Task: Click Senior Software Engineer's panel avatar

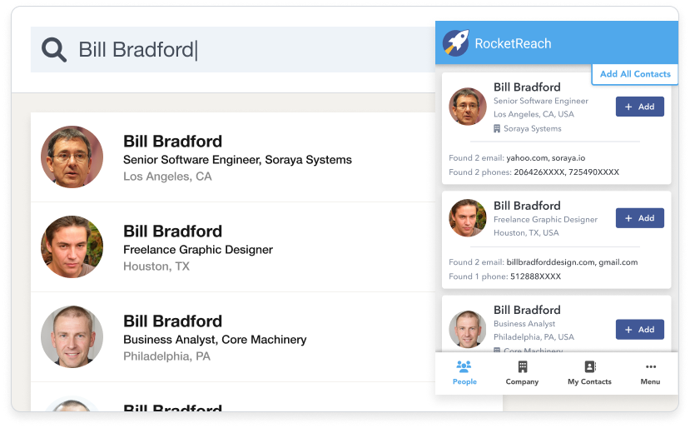Action: coord(467,106)
